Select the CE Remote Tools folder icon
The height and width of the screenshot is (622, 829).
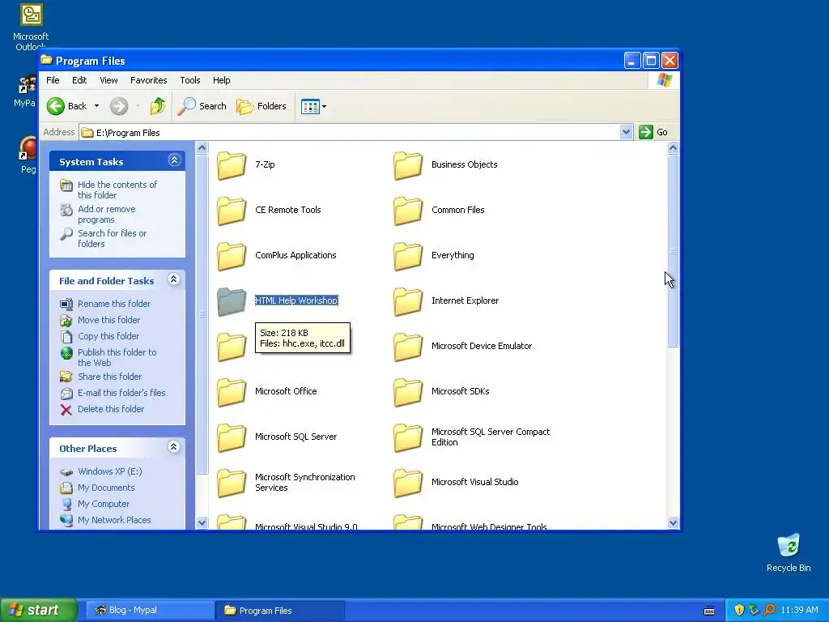click(231, 211)
